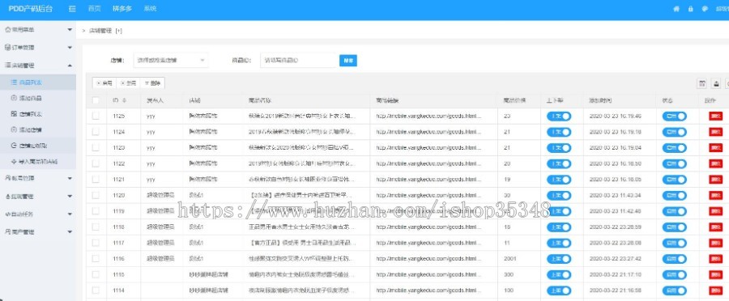Click the 商品ID input field
Image resolution: width=729 pixels, height=301 pixels.
pyautogui.click(x=298, y=61)
